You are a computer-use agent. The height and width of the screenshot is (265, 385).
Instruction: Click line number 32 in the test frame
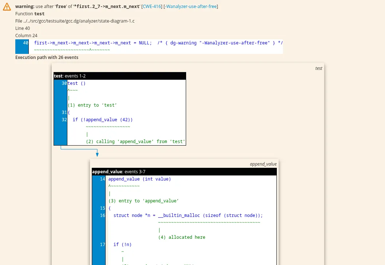click(64, 120)
